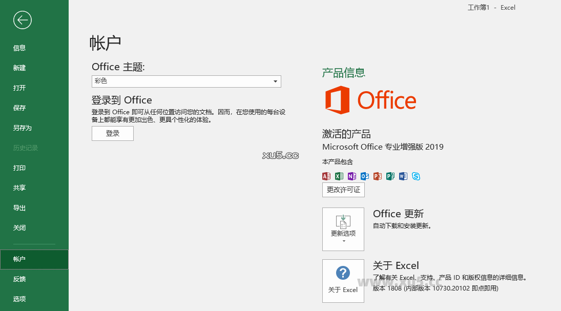The image size is (561, 311).
Task: Click the back arrow to leave Backstage view
Action: 22,20
